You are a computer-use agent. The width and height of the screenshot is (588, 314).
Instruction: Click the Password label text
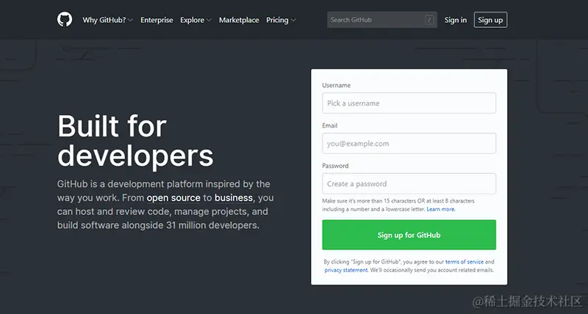(x=335, y=166)
